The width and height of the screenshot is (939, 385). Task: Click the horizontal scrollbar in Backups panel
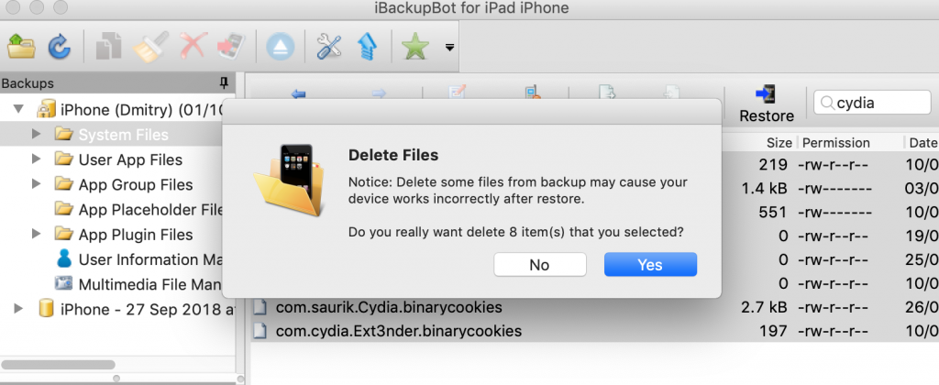click(x=59, y=365)
